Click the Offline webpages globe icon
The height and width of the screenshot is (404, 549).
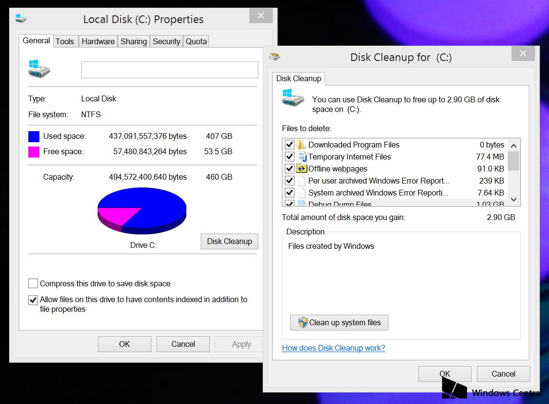point(302,169)
